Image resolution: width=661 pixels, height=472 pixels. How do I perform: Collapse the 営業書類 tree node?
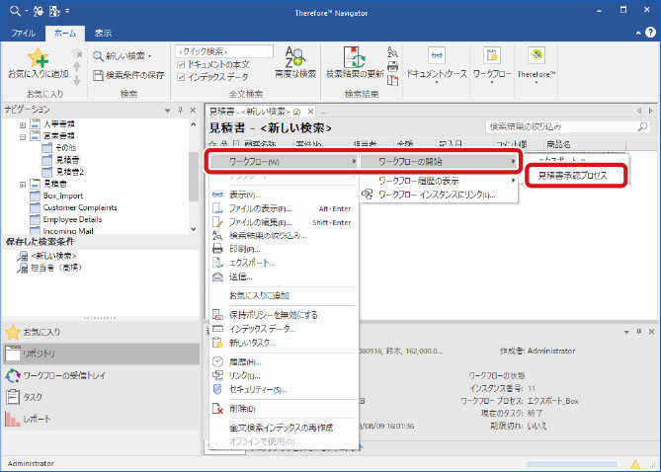tap(22, 137)
